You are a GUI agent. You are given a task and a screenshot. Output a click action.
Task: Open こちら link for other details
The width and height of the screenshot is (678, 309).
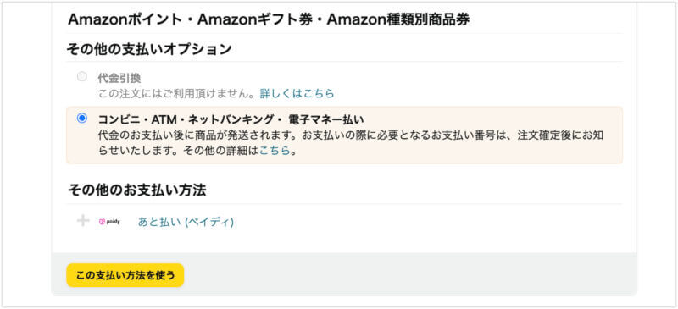pyautogui.click(x=274, y=152)
